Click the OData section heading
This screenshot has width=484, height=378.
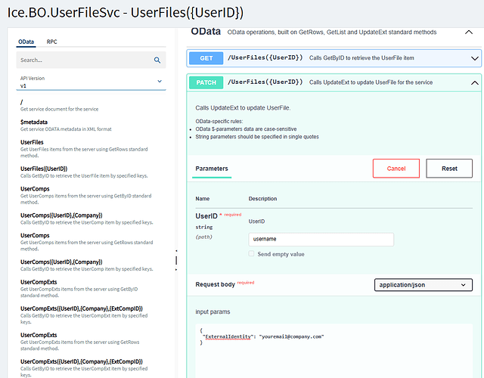click(x=206, y=31)
